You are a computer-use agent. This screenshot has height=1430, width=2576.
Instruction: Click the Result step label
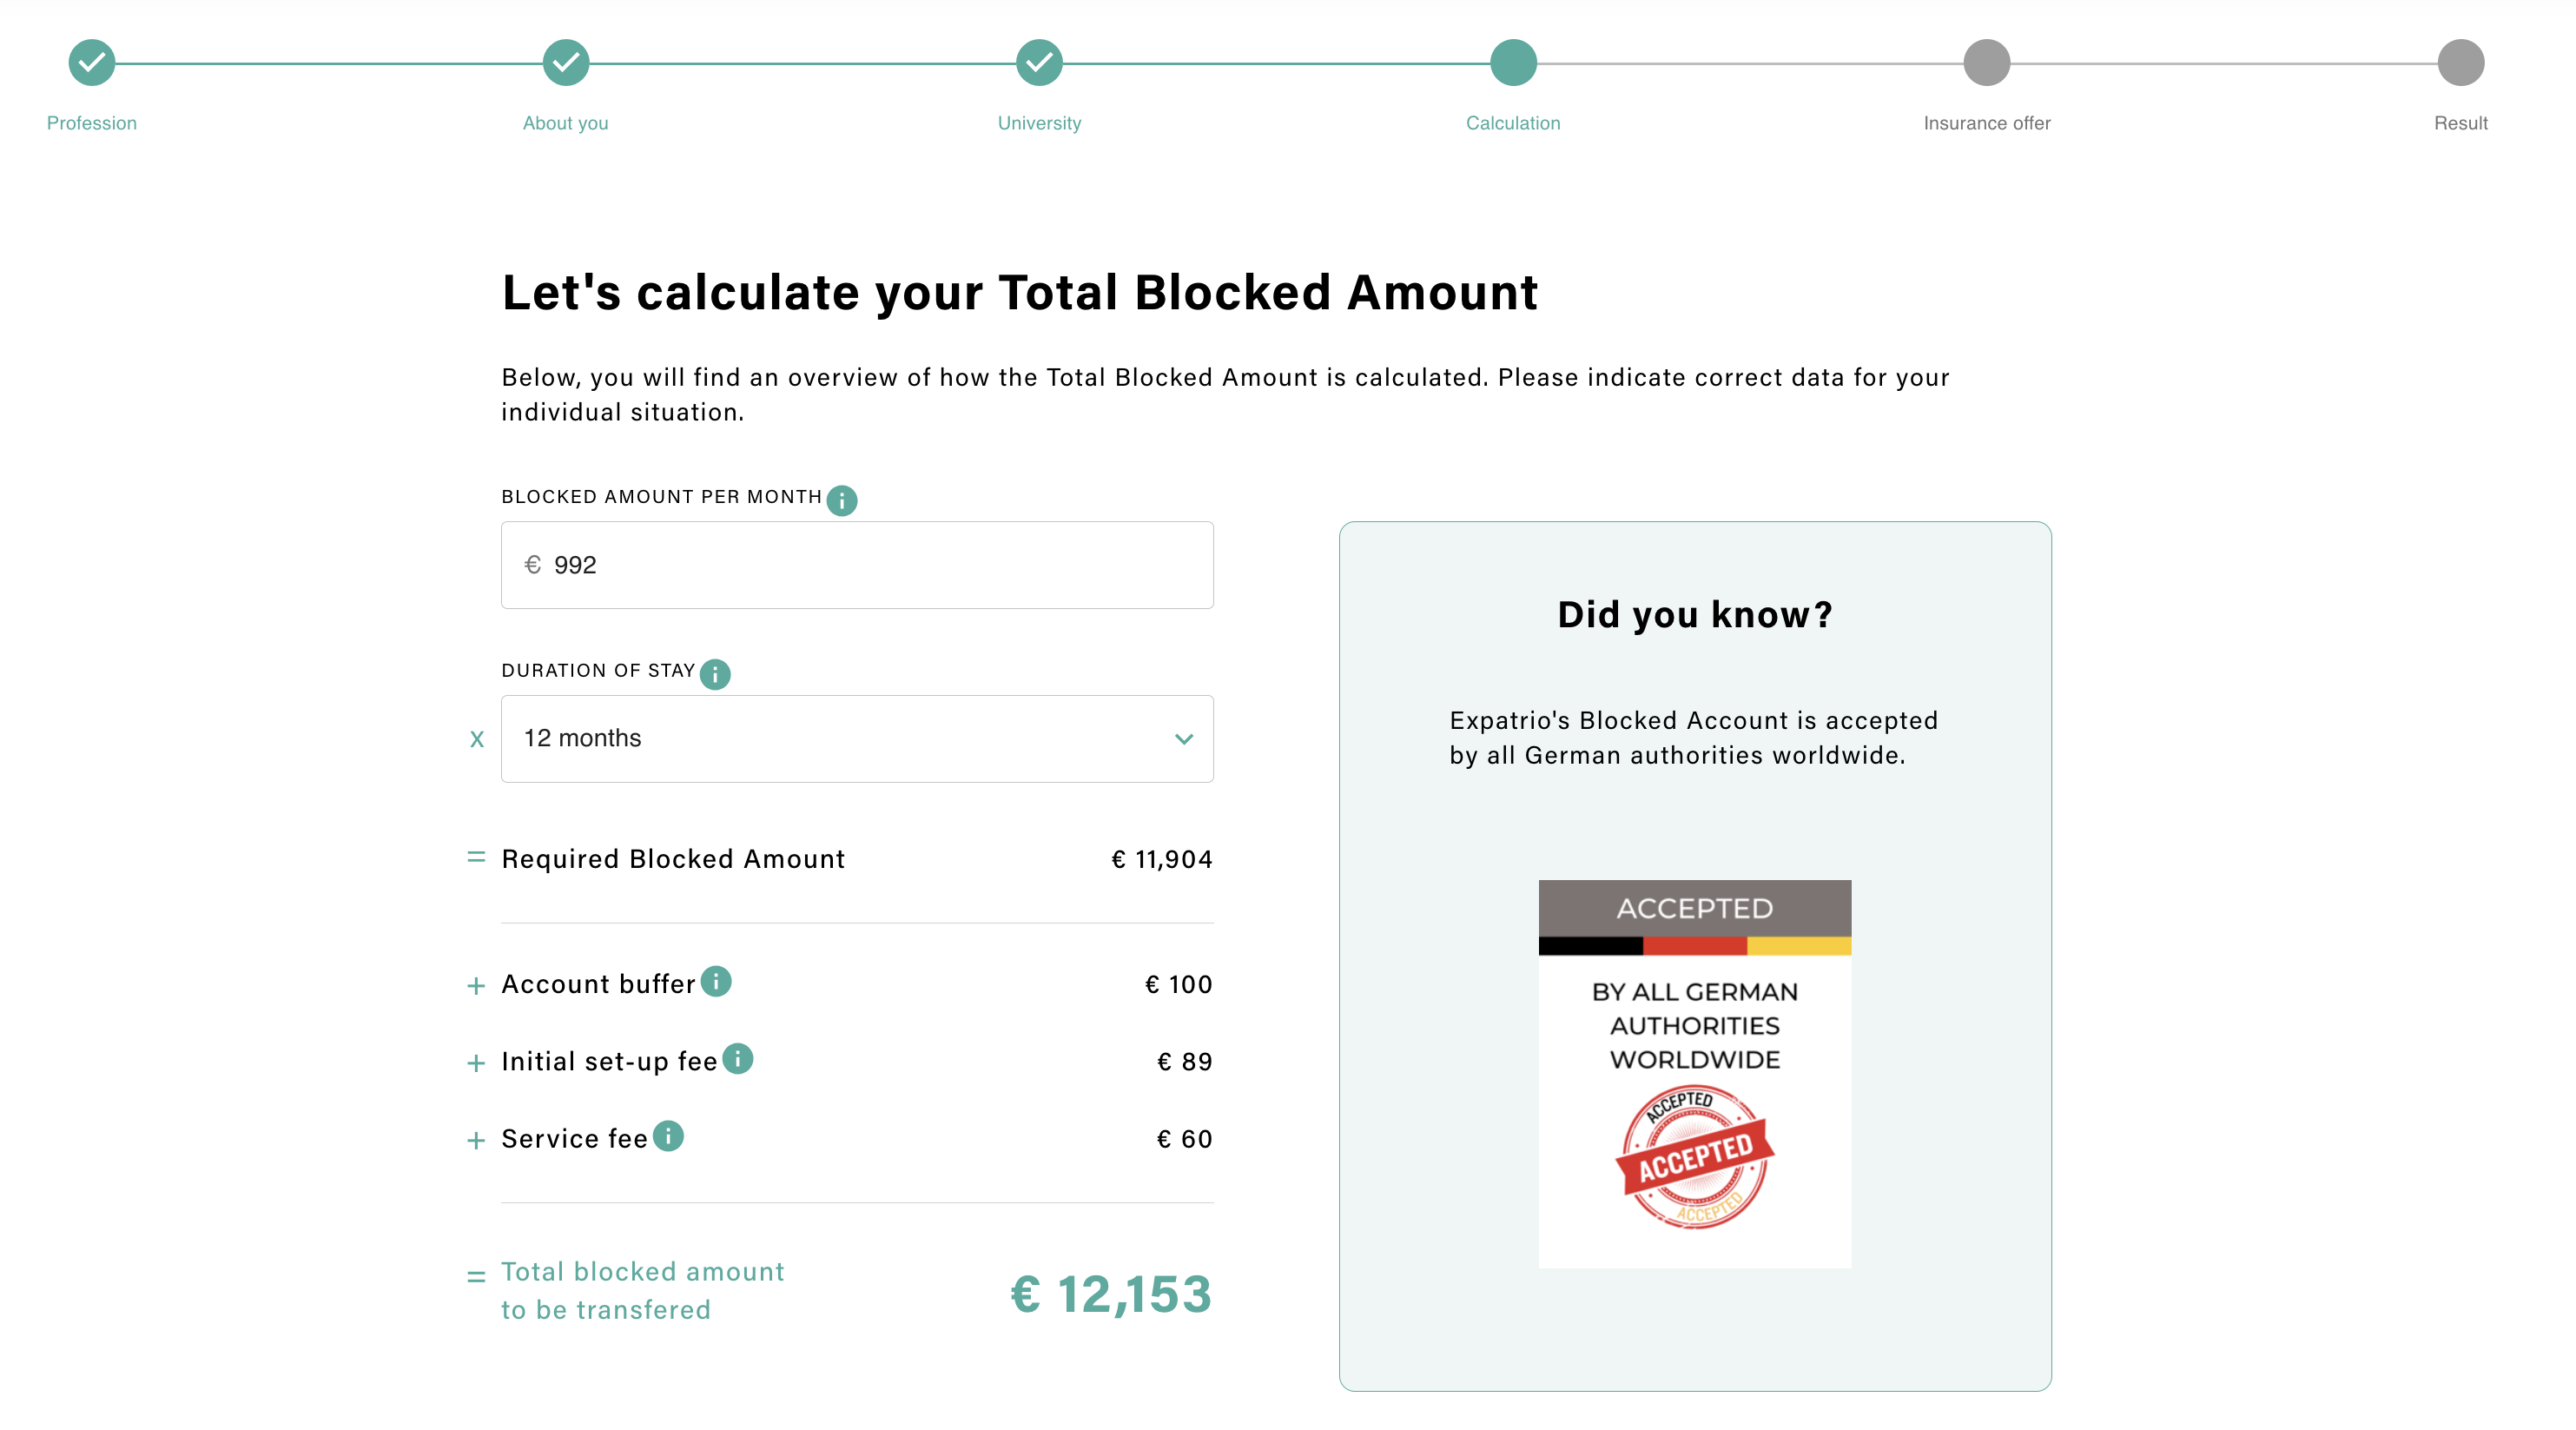2461,123
